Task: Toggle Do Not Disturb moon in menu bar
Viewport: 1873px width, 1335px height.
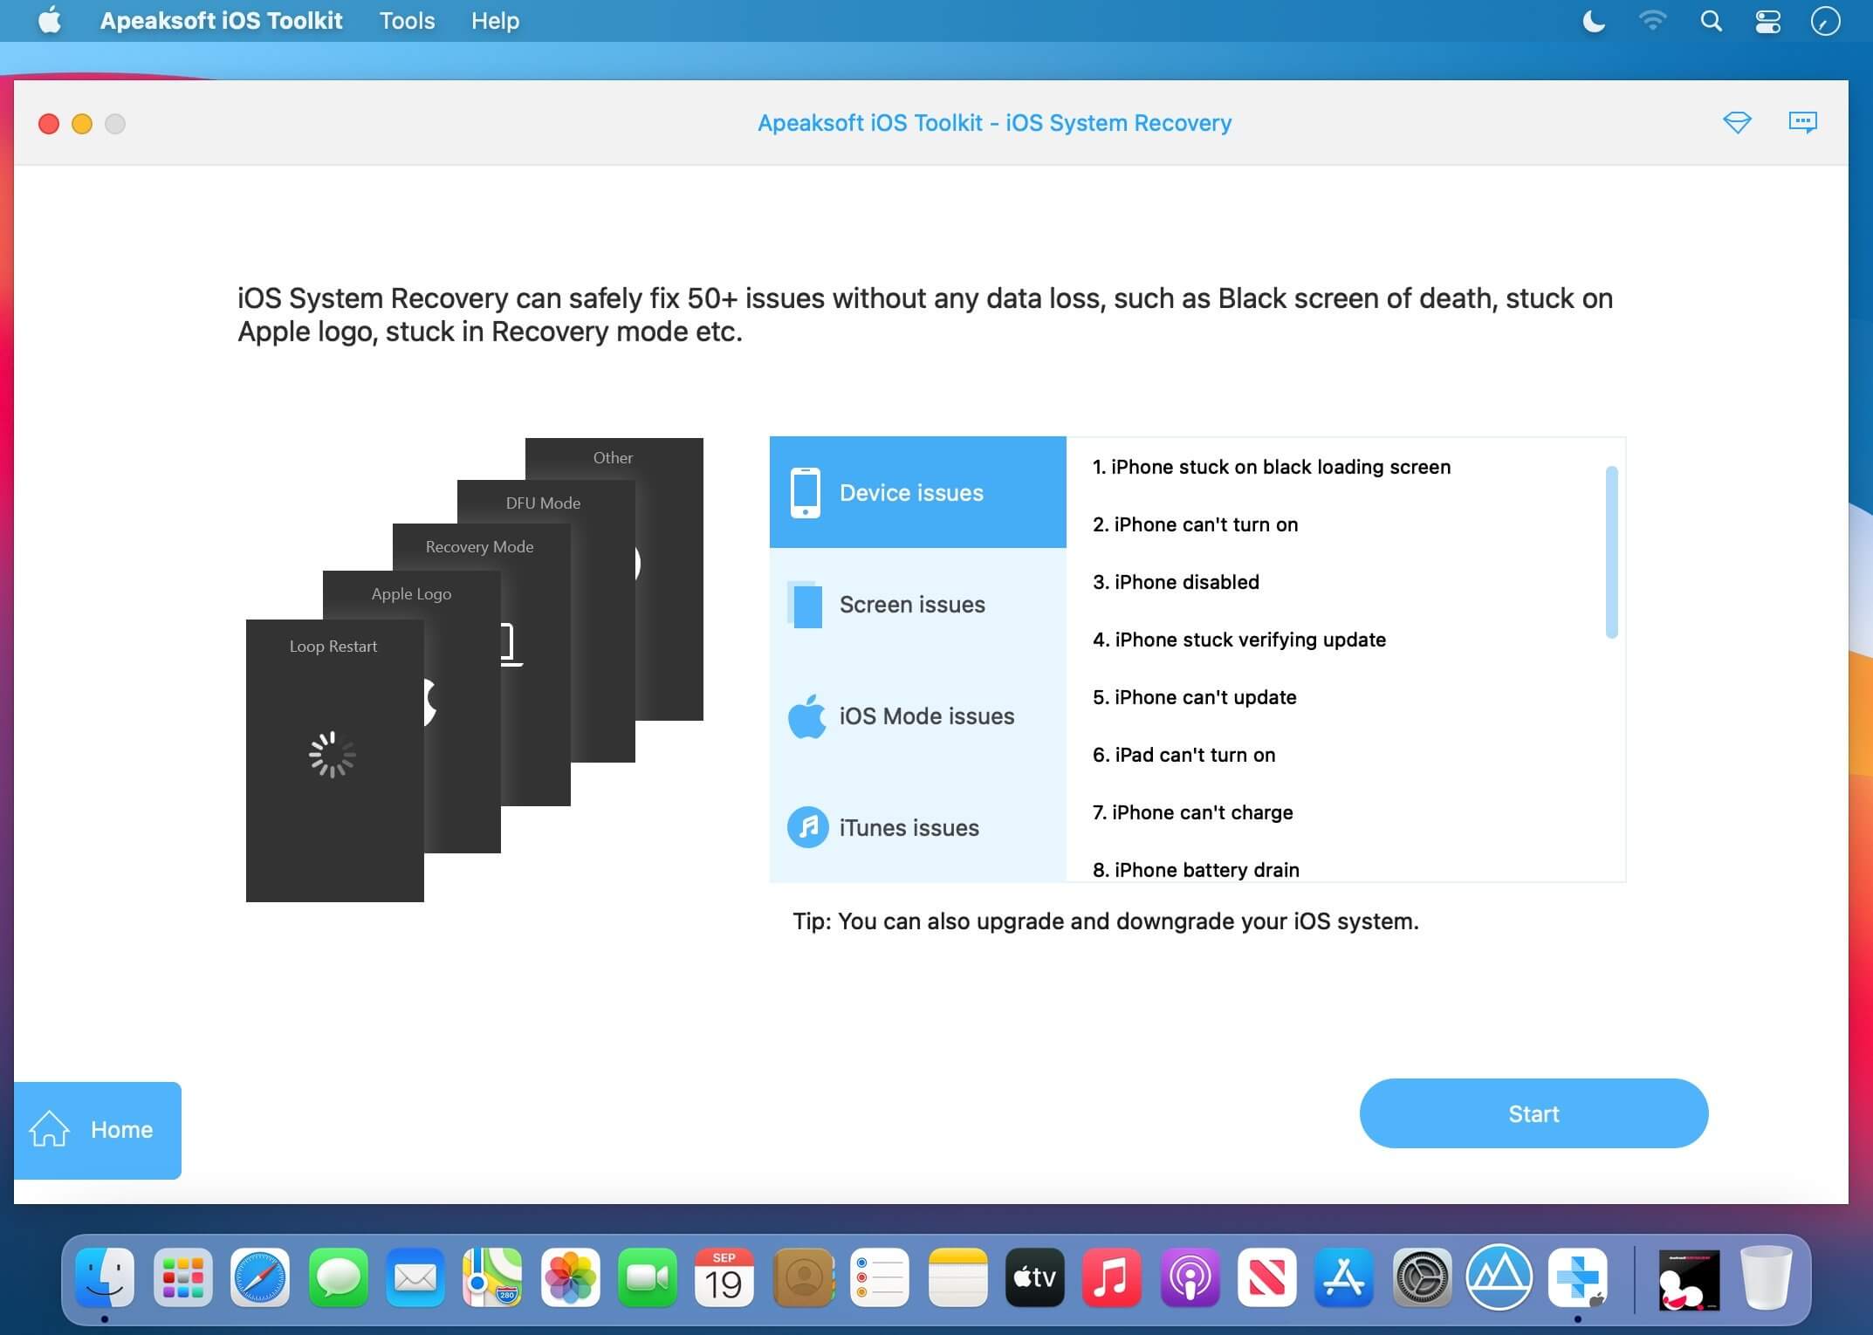Action: click(x=1594, y=21)
